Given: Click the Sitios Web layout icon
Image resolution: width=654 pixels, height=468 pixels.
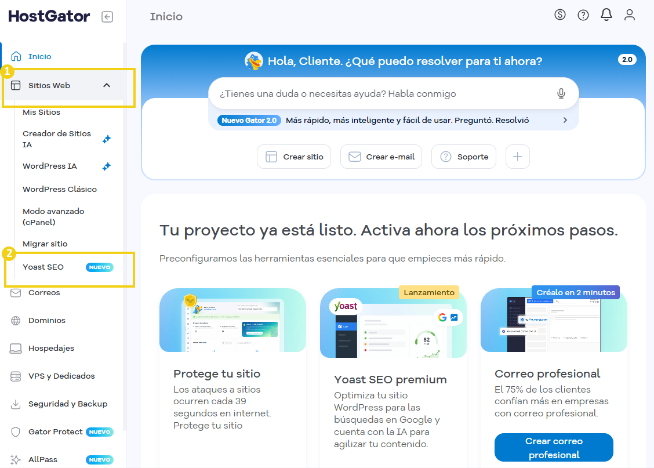Looking at the screenshot, I should tap(16, 85).
